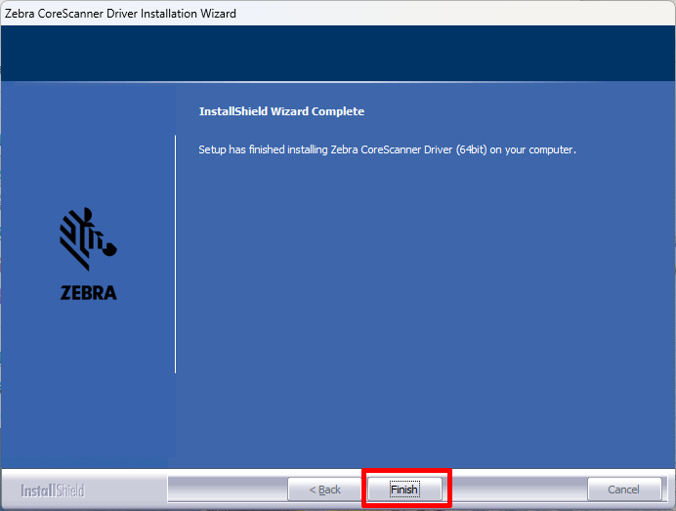Click the Zebra CoreScanner window title text

coord(121,14)
